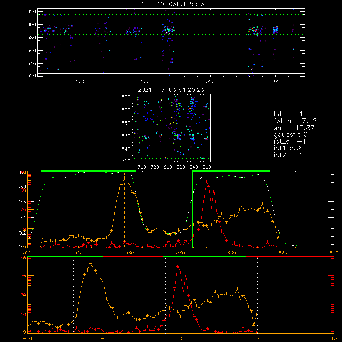Click the -10 x-axis label of bottom plot
The width and height of the screenshot is (342, 342).
coord(27,338)
